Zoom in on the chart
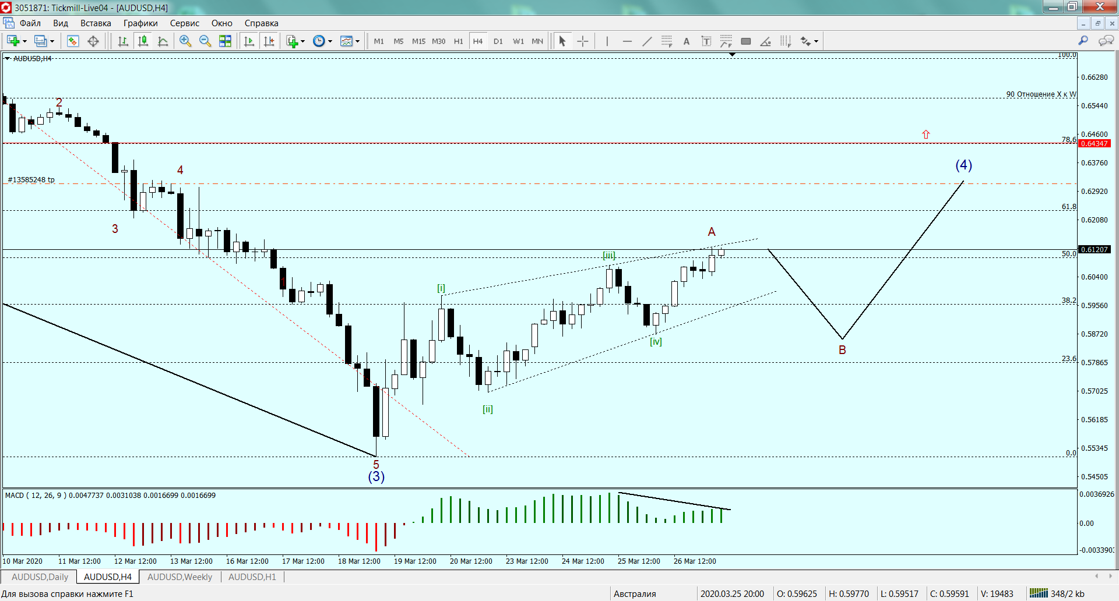This screenshot has width=1119, height=601. (x=185, y=41)
